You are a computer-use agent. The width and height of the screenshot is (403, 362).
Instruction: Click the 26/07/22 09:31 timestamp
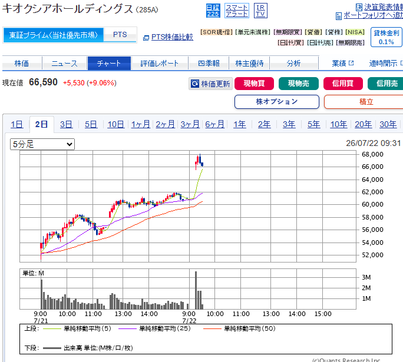373,143
